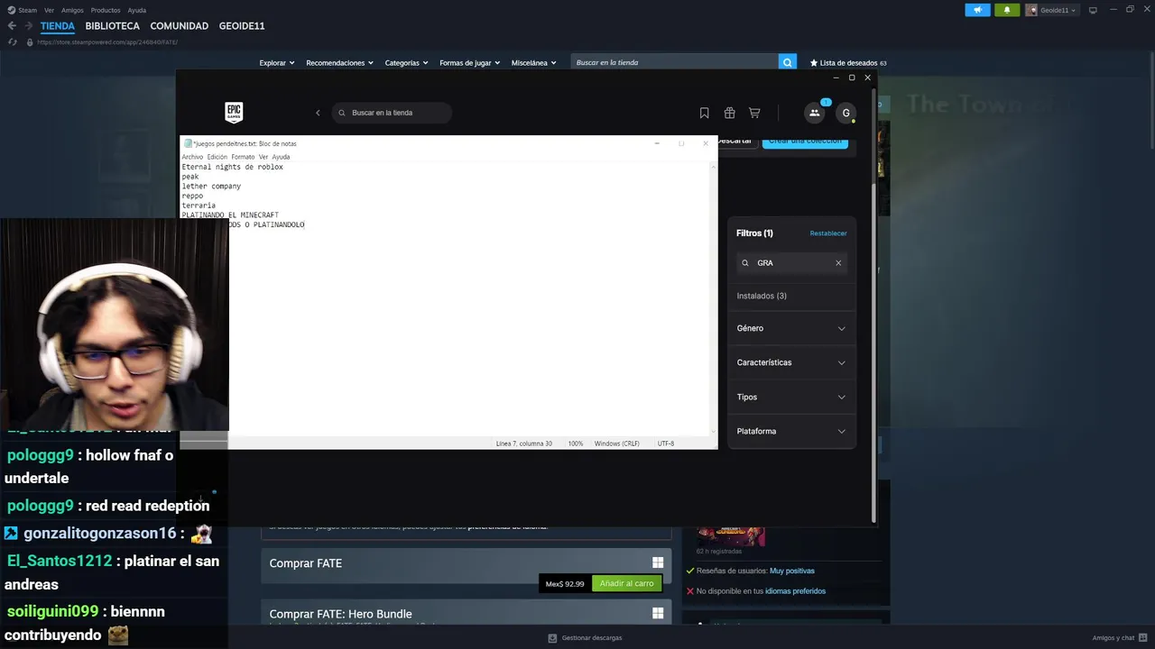Click Steam Buscar en la tienda field
Viewport: 1155px width, 649px height.
675,62
